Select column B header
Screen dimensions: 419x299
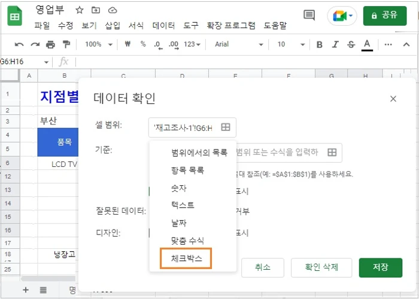(x=65, y=75)
